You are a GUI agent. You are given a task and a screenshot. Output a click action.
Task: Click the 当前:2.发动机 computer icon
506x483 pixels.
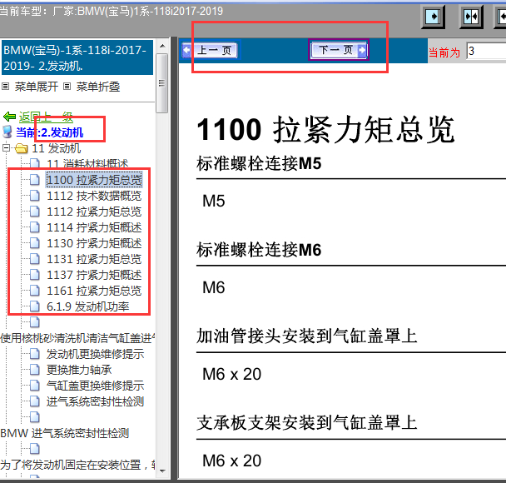7,132
